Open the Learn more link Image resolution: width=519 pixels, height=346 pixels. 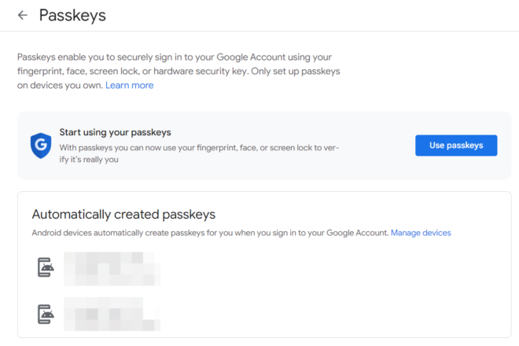pos(130,86)
